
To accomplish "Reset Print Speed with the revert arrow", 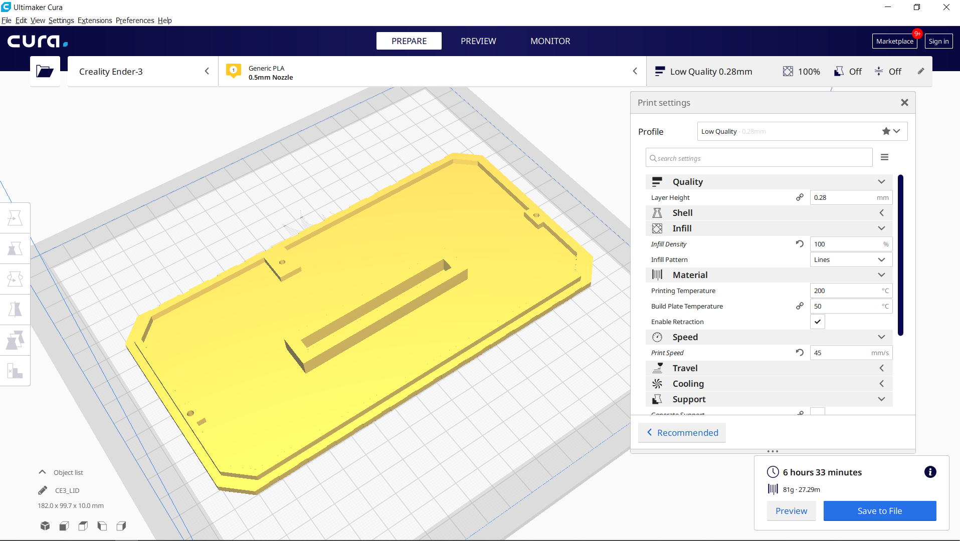I will (800, 353).
